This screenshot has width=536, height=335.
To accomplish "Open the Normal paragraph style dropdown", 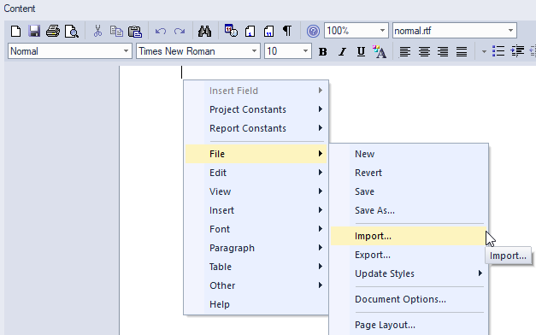I will pyautogui.click(x=126, y=51).
